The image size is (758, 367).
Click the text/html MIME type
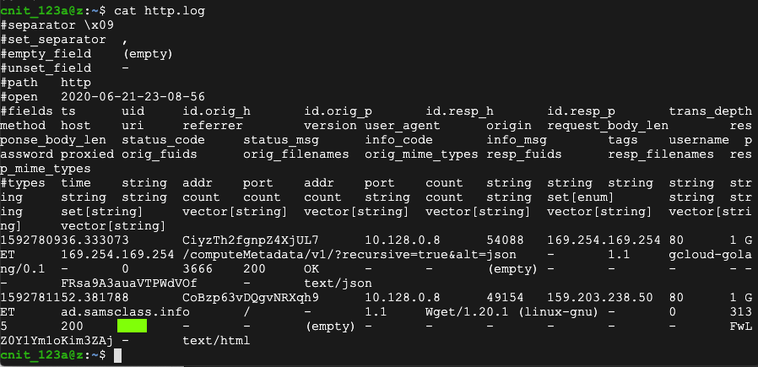216,341
